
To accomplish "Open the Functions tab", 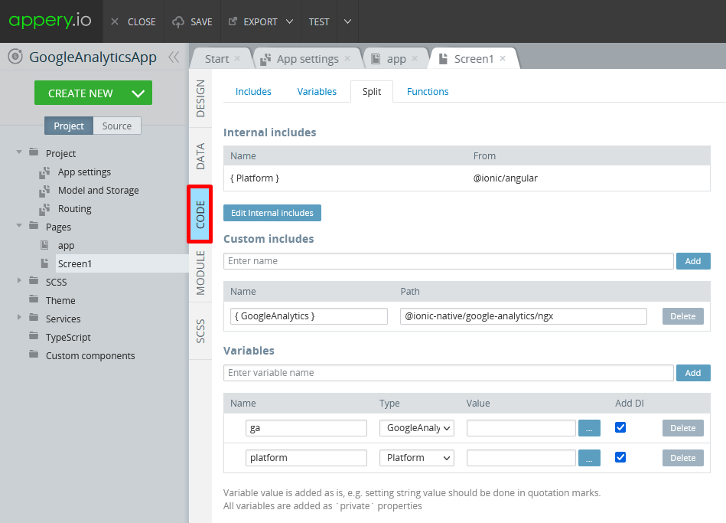I will pos(428,92).
